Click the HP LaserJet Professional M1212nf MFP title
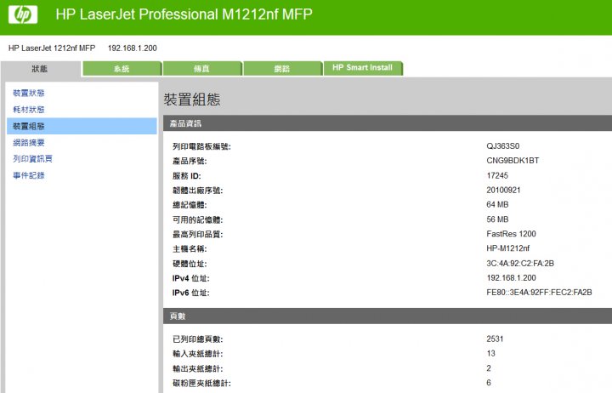Viewport: 612px width, 393px height. 184,14
